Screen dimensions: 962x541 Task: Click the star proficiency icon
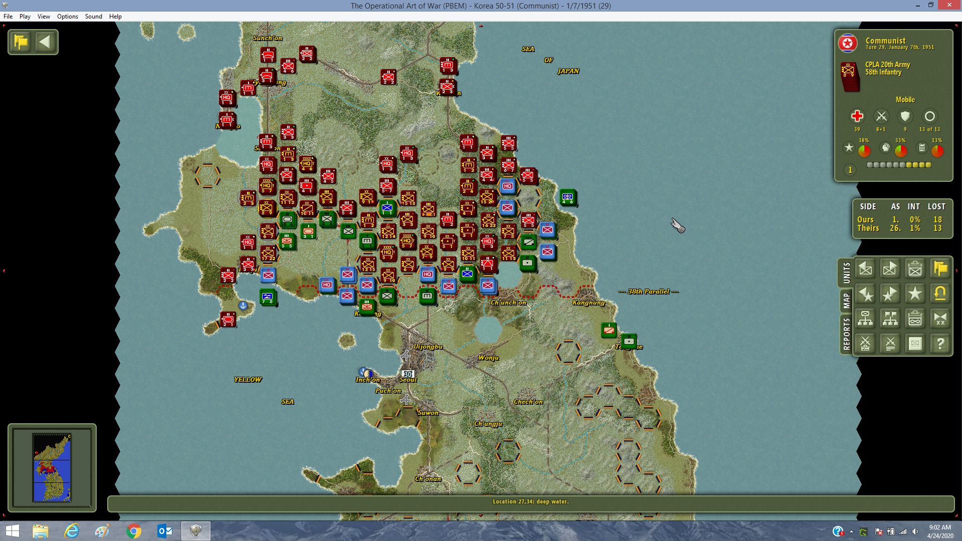click(x=849, y=148)
